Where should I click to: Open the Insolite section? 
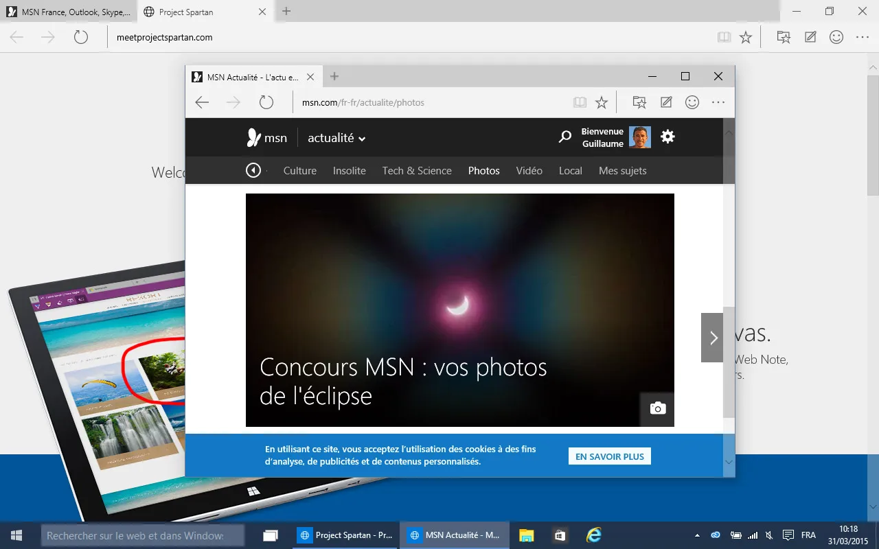pyautogui.click(x=350, y=171)
